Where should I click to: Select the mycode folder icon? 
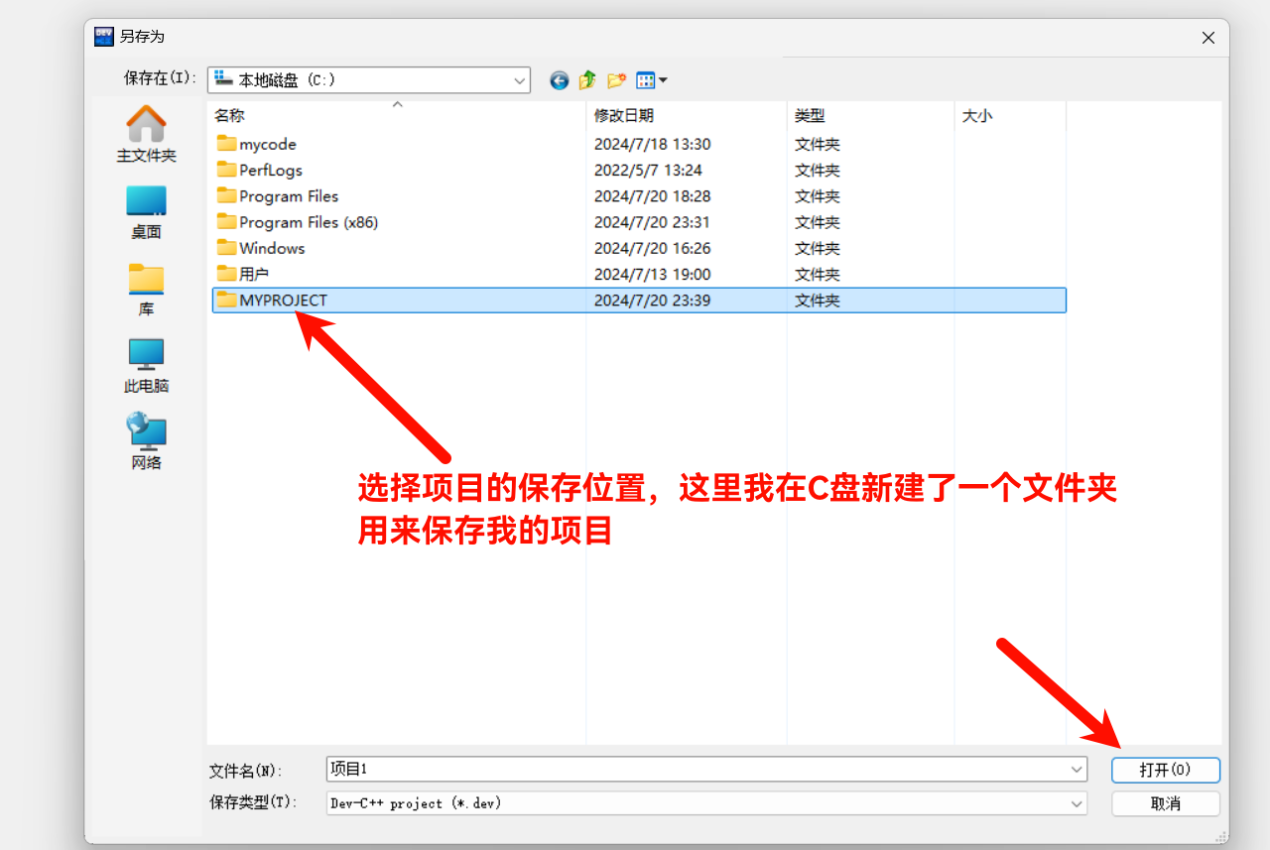click(227, 144)
